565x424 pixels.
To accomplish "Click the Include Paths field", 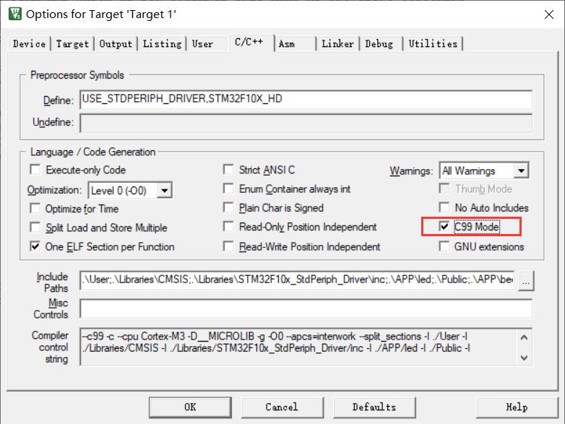I will [297, 280].
